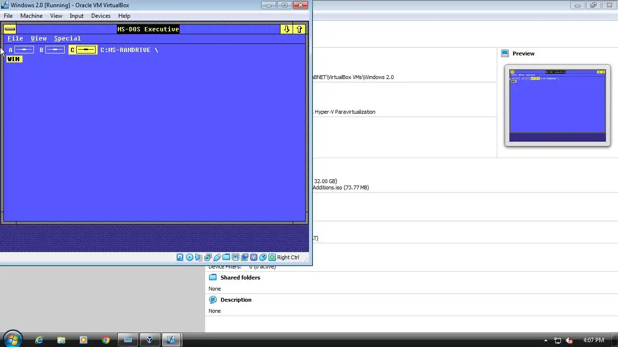Select drive B icon in MS-DOS Executive
The width and height of the screenshot is (618, 347).
55,50
